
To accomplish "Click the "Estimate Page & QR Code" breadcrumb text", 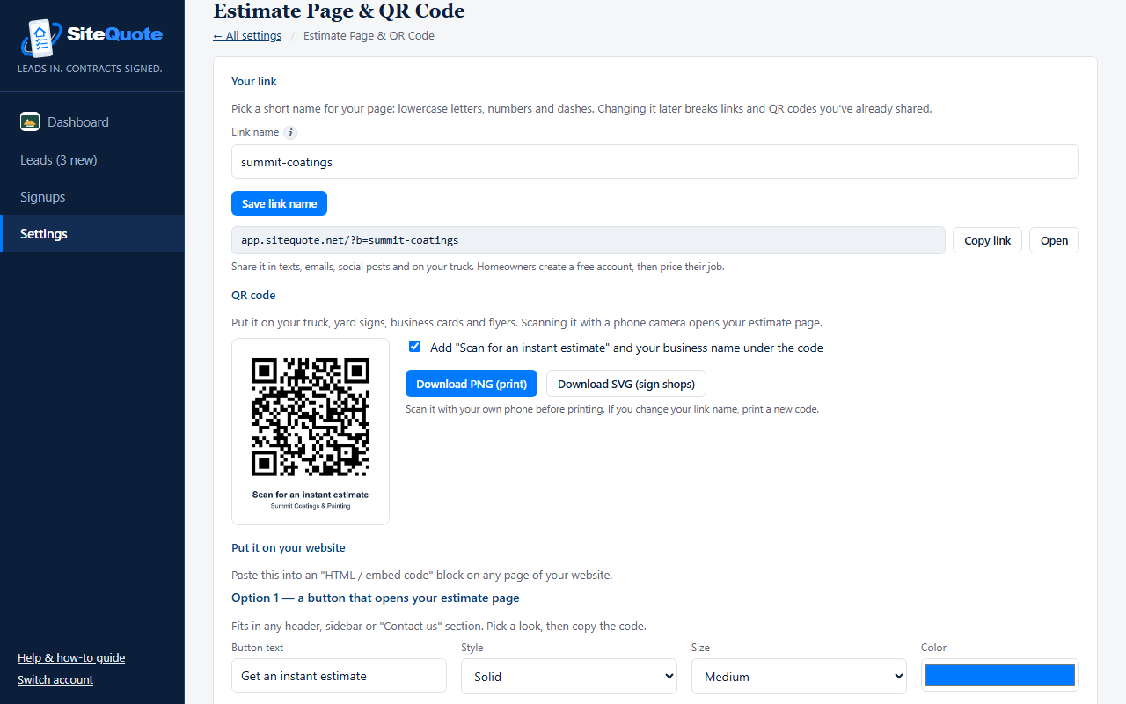I will pos(369,36).
